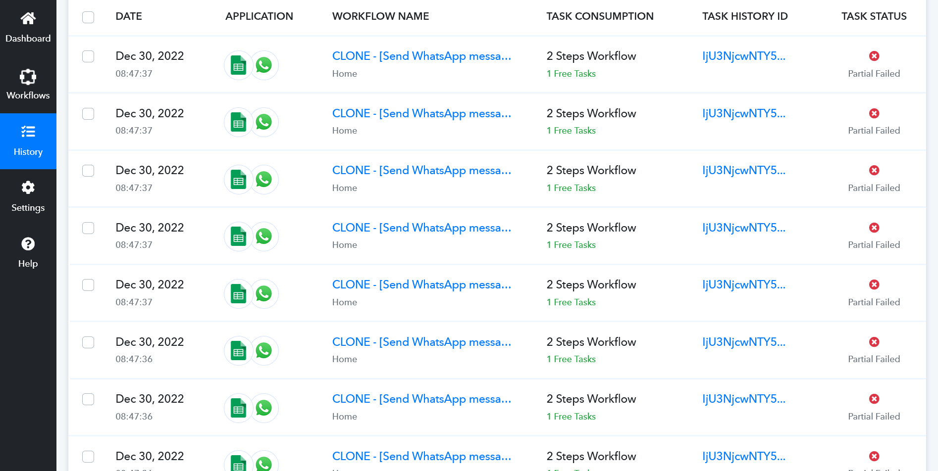
Task: Select checkbox of first 08:47:36 row
Action: click(88, 342)
